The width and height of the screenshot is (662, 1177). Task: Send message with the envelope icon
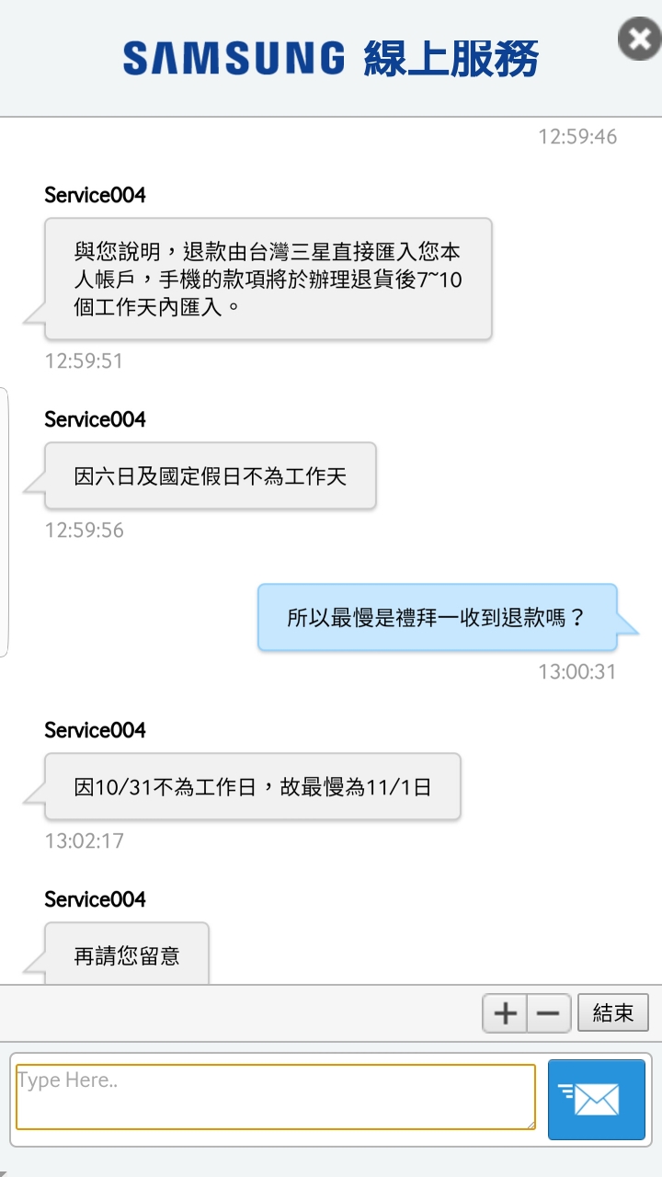pos(596,1100)
